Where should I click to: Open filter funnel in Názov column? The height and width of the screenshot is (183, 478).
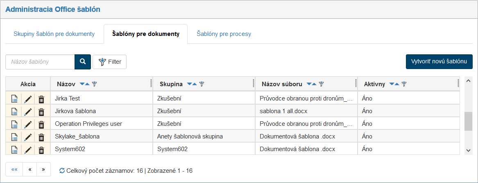click(94, 84)
